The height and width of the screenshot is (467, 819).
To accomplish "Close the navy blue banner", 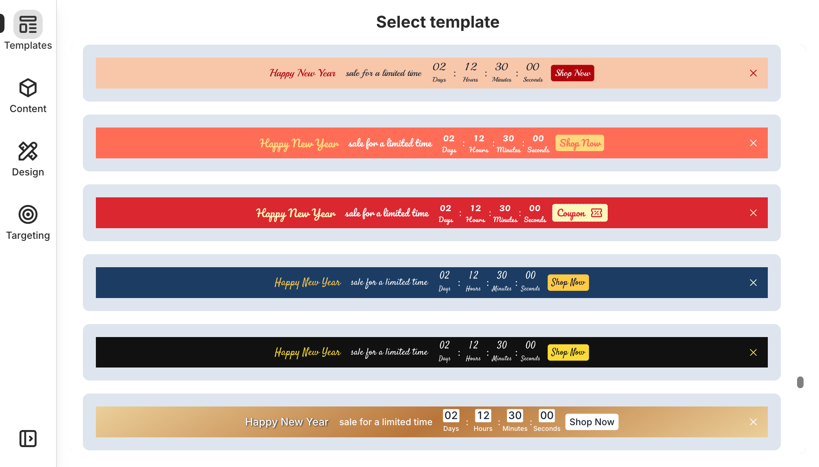I will tap(753, 283).
